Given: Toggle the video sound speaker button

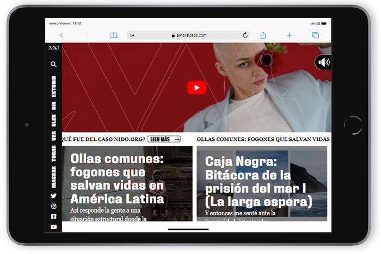Looking at the screenshot, I should [323, 62].
